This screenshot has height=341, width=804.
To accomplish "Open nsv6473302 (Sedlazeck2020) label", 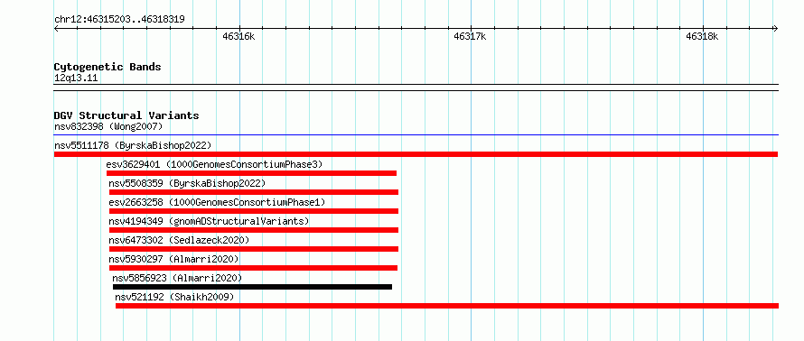I will [x=179, y=240].
